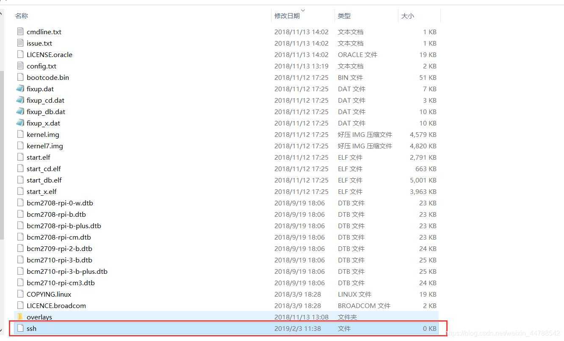Image resolution: width=564 pixels, height=341 pixels.
Task: Click the LINUX 文件 type cell
Action: click(354, 294)
